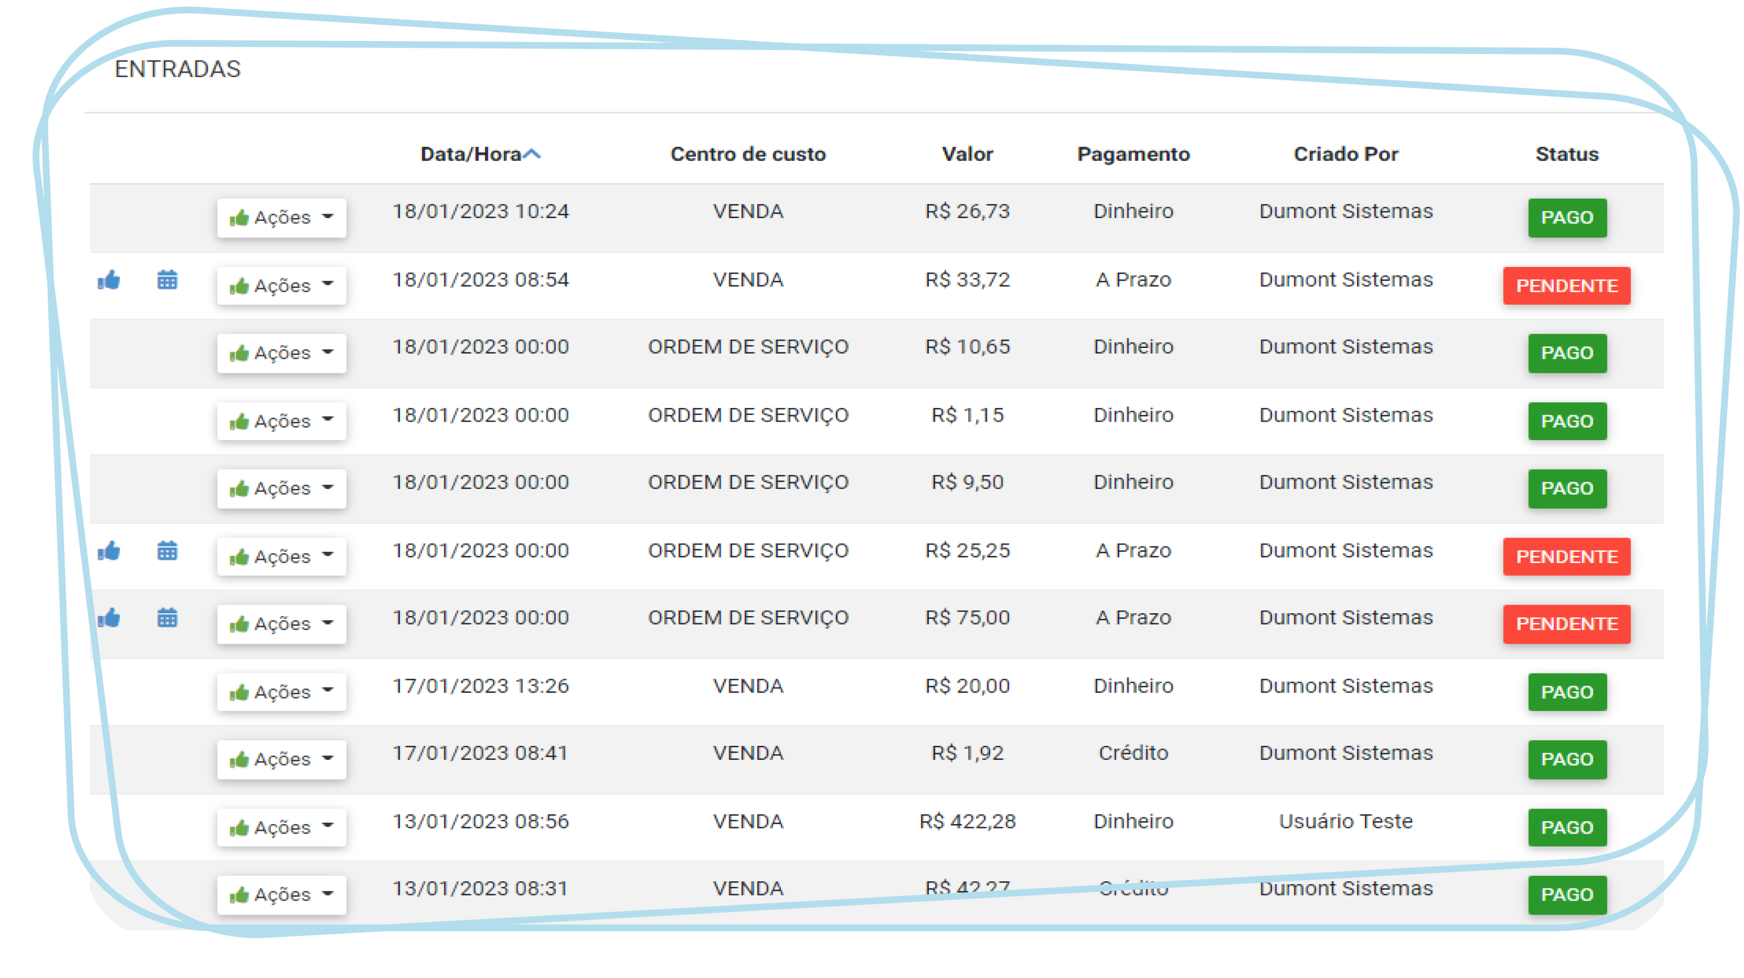Click the ENTRADAS section title

coord(177,69)
